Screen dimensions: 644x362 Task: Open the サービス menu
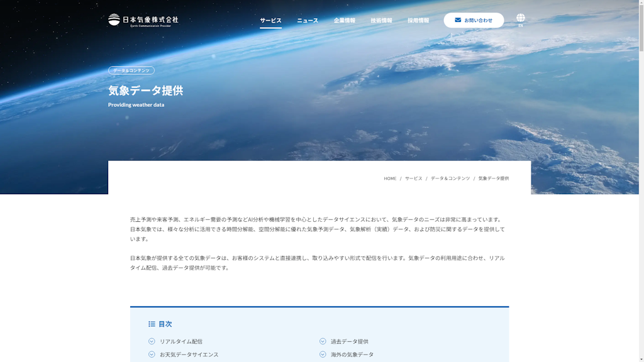coord(270,21)
